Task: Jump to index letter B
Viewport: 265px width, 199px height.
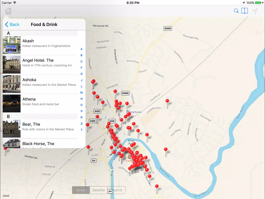Action: pyautogui.click(x=81, y=55)
